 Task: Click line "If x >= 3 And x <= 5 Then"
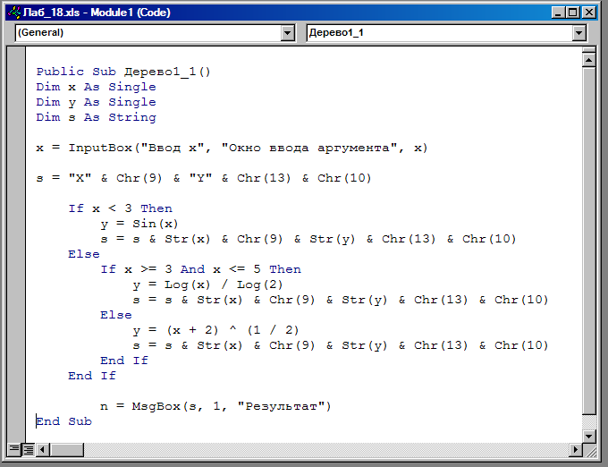[201, 269]
